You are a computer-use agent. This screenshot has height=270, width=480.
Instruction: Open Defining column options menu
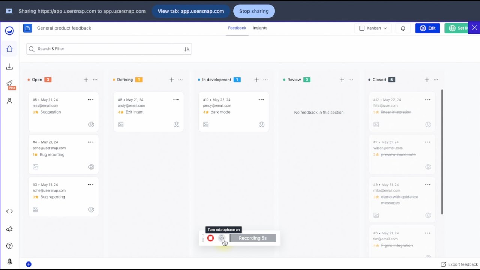click(180, 79)
